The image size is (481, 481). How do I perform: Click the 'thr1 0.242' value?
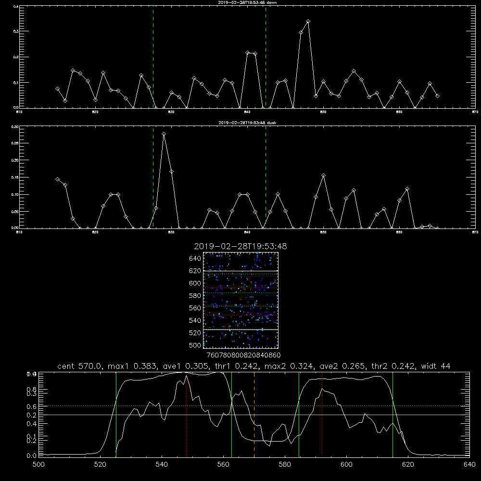[236, 366]
